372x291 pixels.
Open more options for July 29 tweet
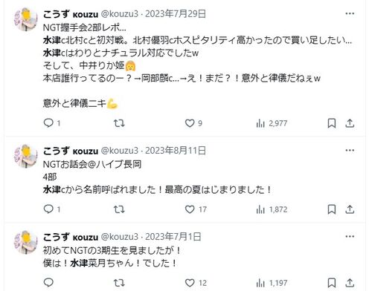pyautogui.click(x=350, y=13)
